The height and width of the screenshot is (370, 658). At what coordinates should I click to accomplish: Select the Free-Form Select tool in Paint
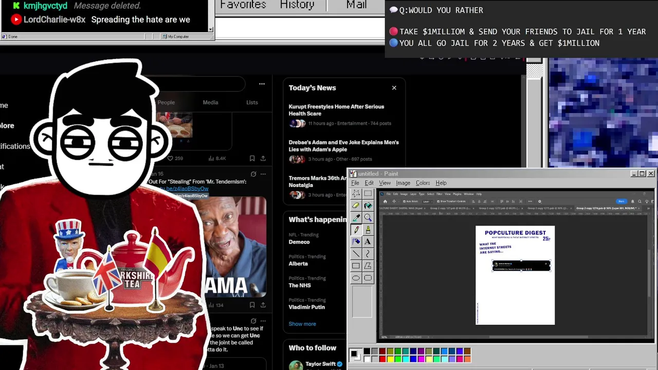[356, 194]
